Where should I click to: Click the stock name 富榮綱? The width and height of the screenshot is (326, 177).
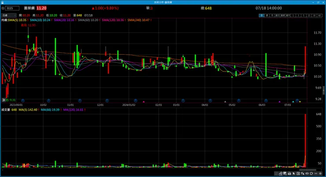coord(29,8)
